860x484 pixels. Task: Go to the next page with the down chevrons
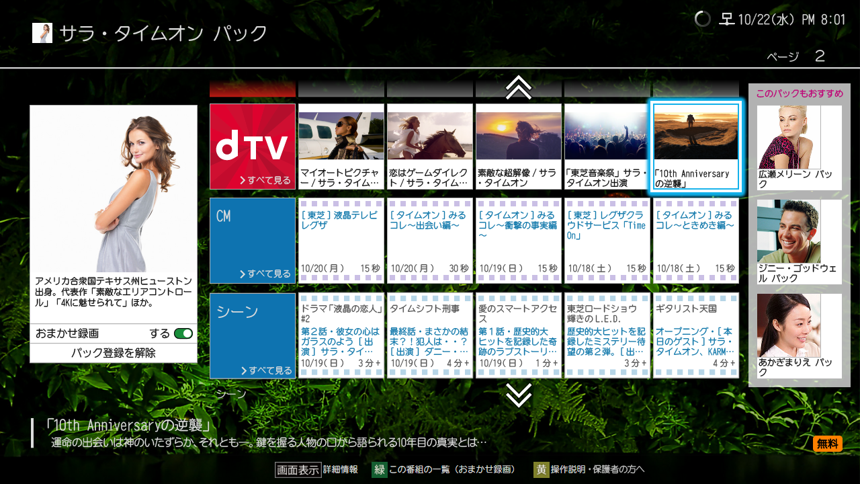click(519, 395)
